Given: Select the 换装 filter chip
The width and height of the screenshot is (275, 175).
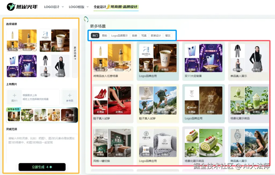Looking at the screenshot, I should tap(134, 35).
